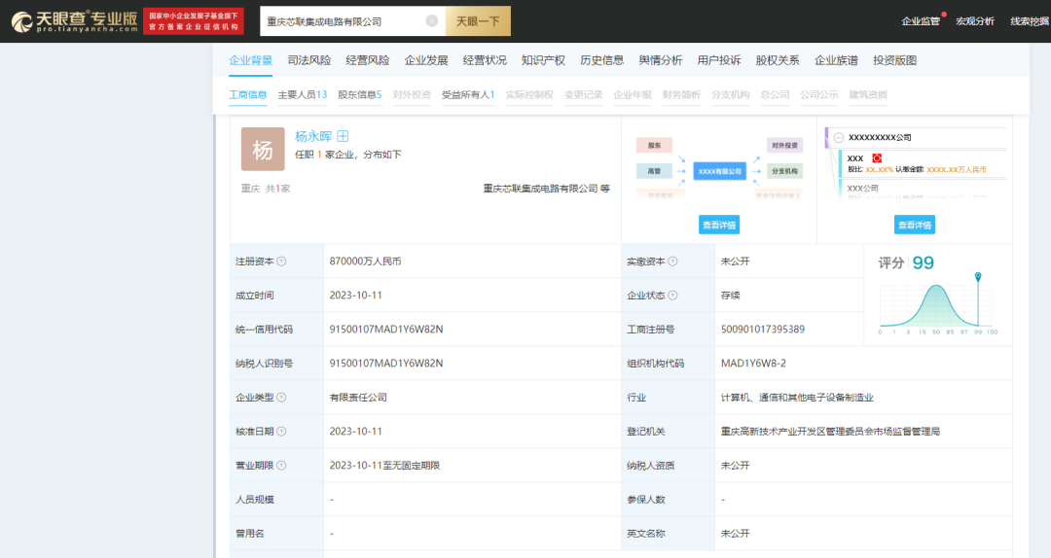Select the 主要人员 sub-tab
The width and height of the screenshot is (1051, 558).
coord(302,95)
